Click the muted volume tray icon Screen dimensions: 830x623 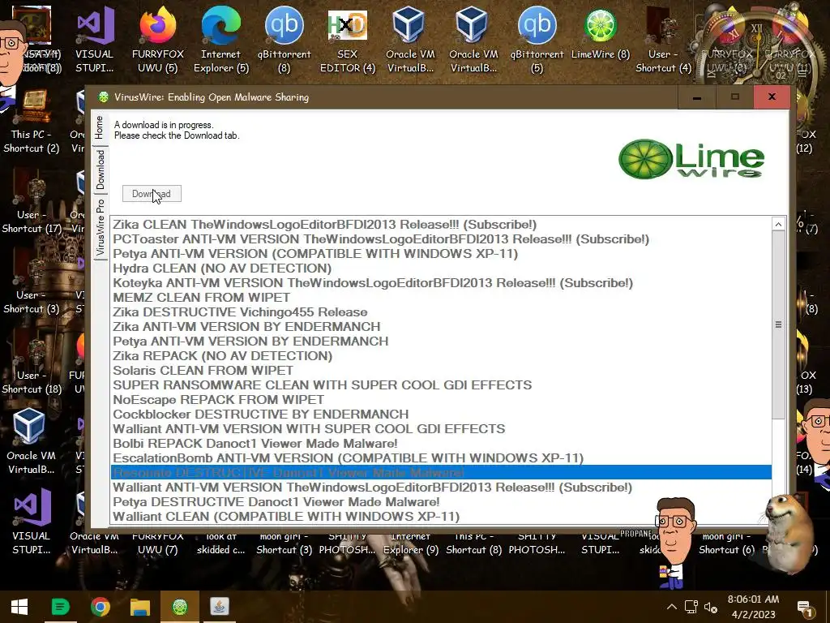point(710,607)
